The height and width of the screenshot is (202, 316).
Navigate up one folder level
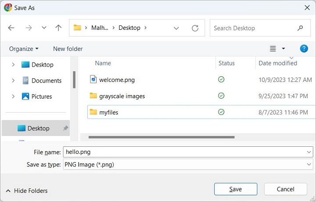[58, 28]
